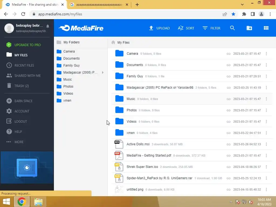Expand Madagascar folder tree arrow
Viewport: 276px width, 207px height.
(103, 72)
